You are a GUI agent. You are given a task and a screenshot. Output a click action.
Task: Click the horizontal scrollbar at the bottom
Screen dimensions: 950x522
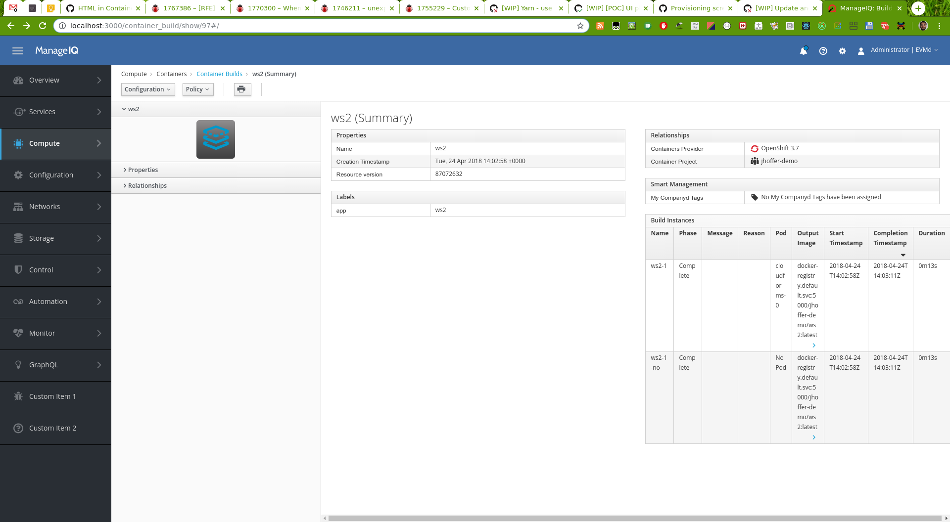635,518
